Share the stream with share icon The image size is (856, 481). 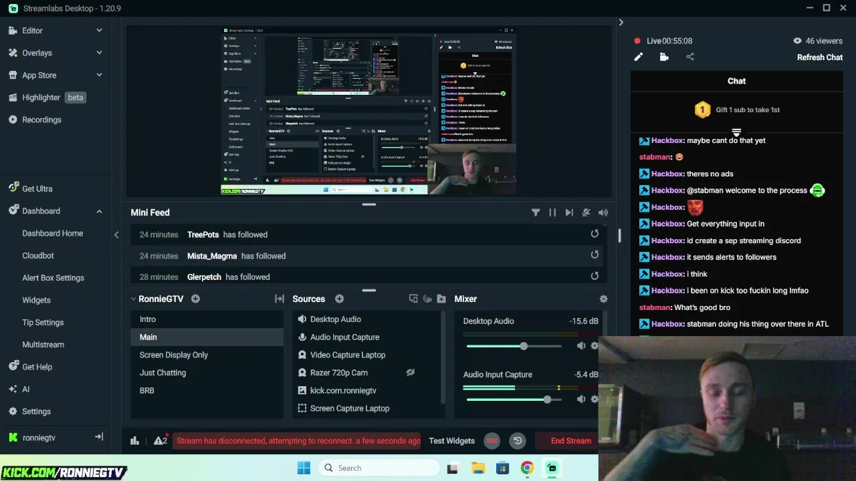coord(690,57)
